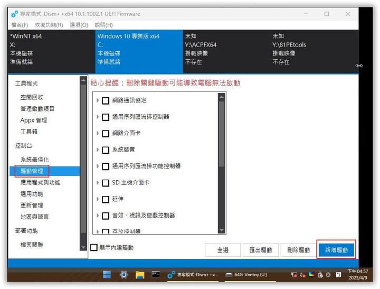Click the sidebar scrollbar down arrow
This screenshot has height=289, width=380.
pos(83,248)
